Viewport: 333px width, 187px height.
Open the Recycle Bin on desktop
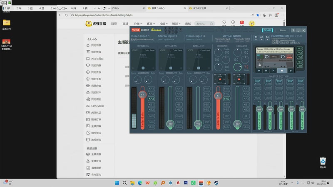click(x=323, y=162)
